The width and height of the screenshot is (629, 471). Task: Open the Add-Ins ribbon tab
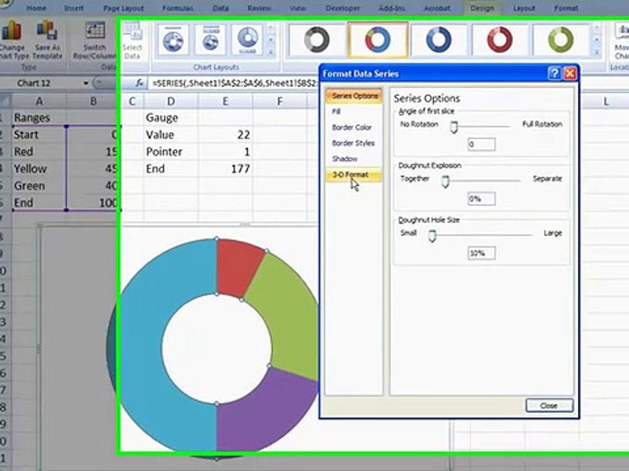392,8
